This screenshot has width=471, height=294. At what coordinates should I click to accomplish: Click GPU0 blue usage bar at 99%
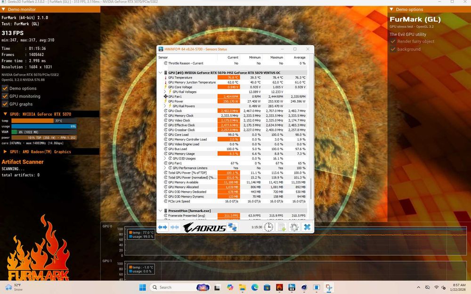44,126
